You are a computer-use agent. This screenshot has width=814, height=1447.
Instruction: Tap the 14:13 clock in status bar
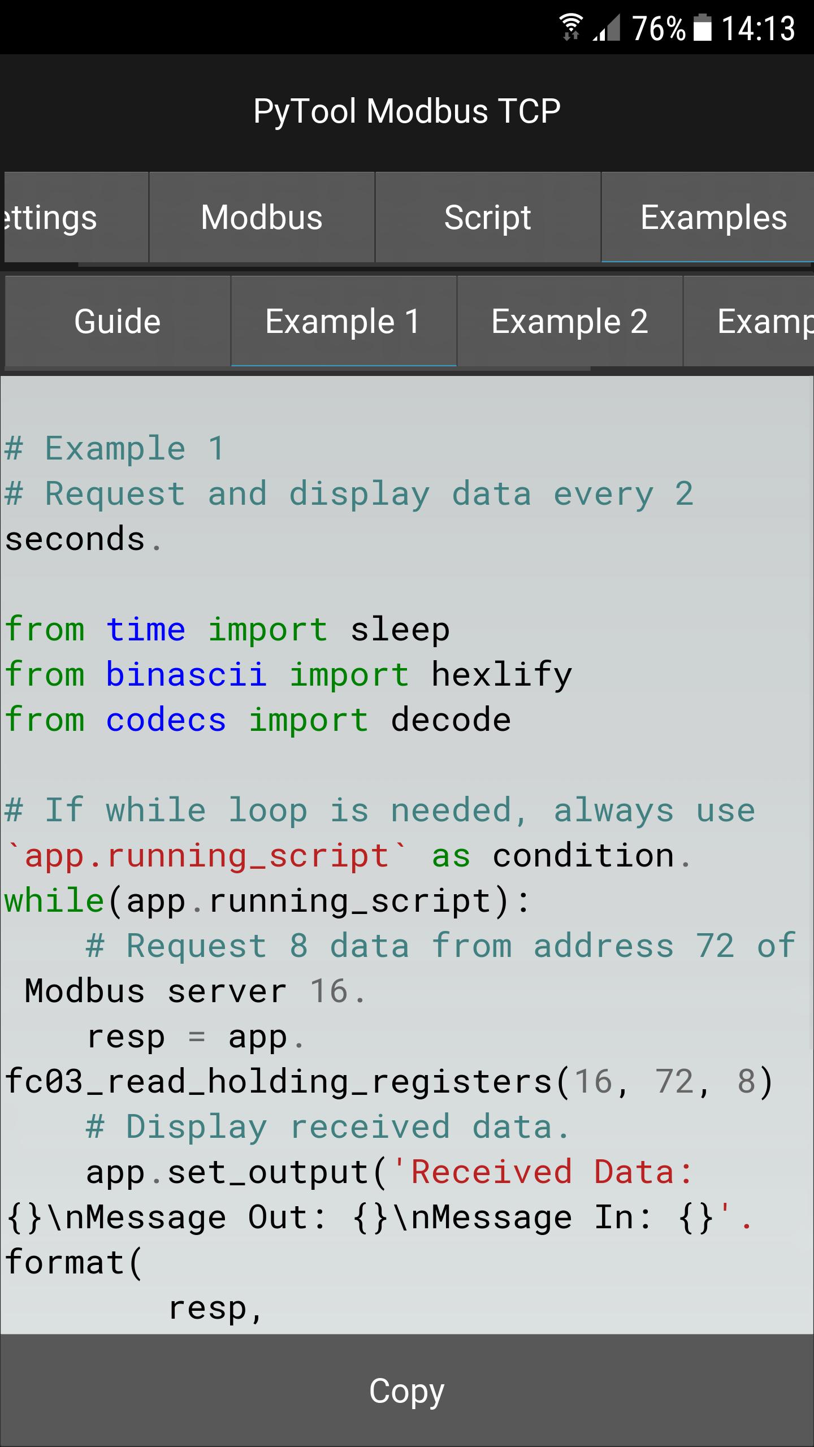(x=759, y=28)
